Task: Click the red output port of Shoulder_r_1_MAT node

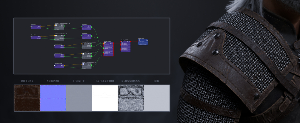Action: [113, 43]
